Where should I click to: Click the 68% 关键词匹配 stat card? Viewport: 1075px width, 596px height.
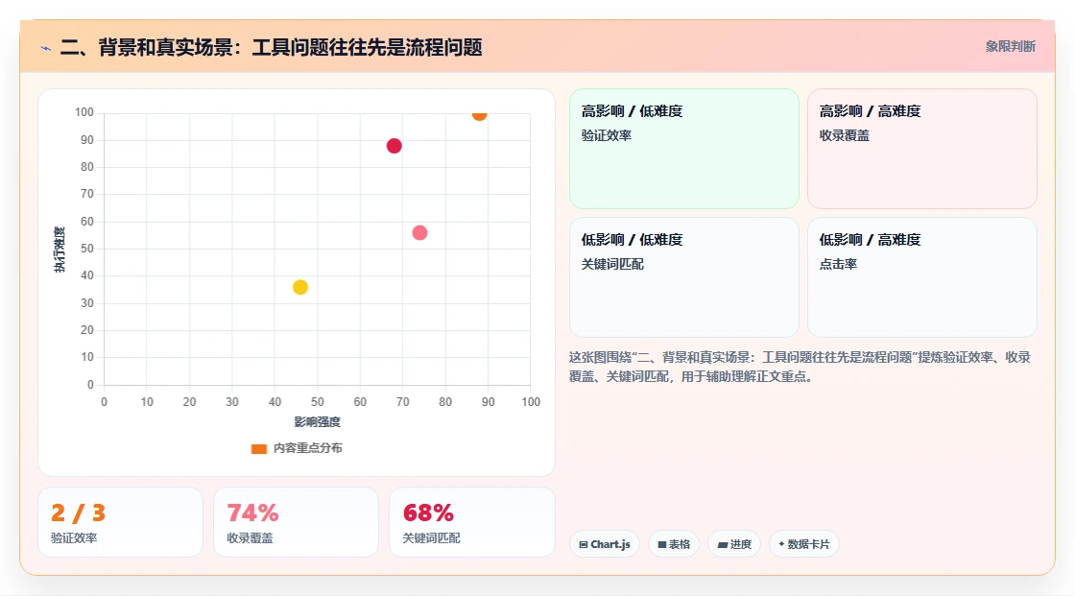471,522
